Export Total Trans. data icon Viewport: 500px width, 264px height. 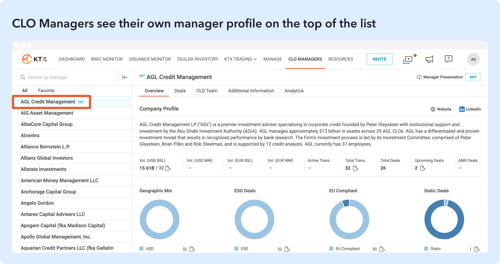[x=355, y=168]
